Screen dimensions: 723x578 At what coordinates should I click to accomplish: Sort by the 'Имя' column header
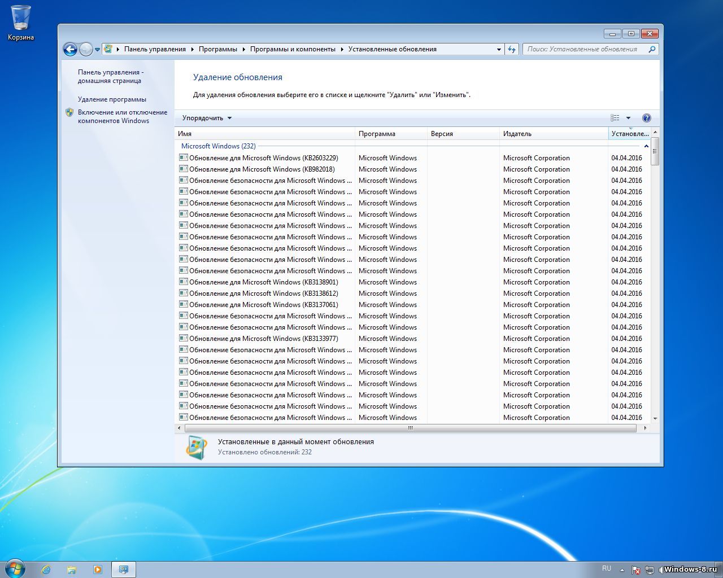(x=265, y=134)
